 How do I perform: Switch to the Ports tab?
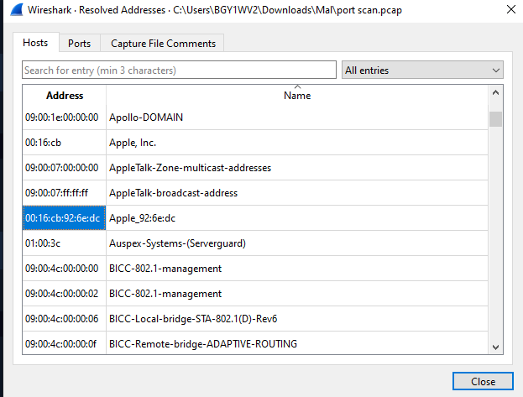pos(80,44)
